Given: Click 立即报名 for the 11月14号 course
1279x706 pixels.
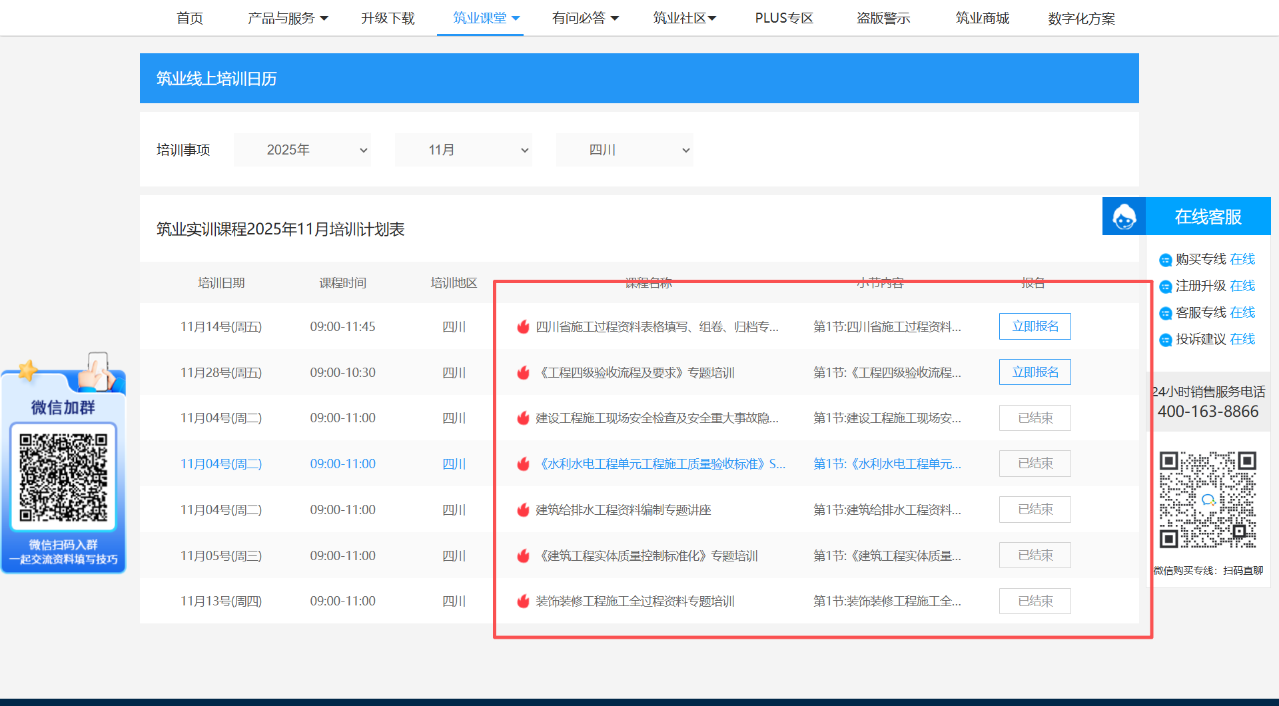Looking at the screenshot, I should click(1035, 326).
